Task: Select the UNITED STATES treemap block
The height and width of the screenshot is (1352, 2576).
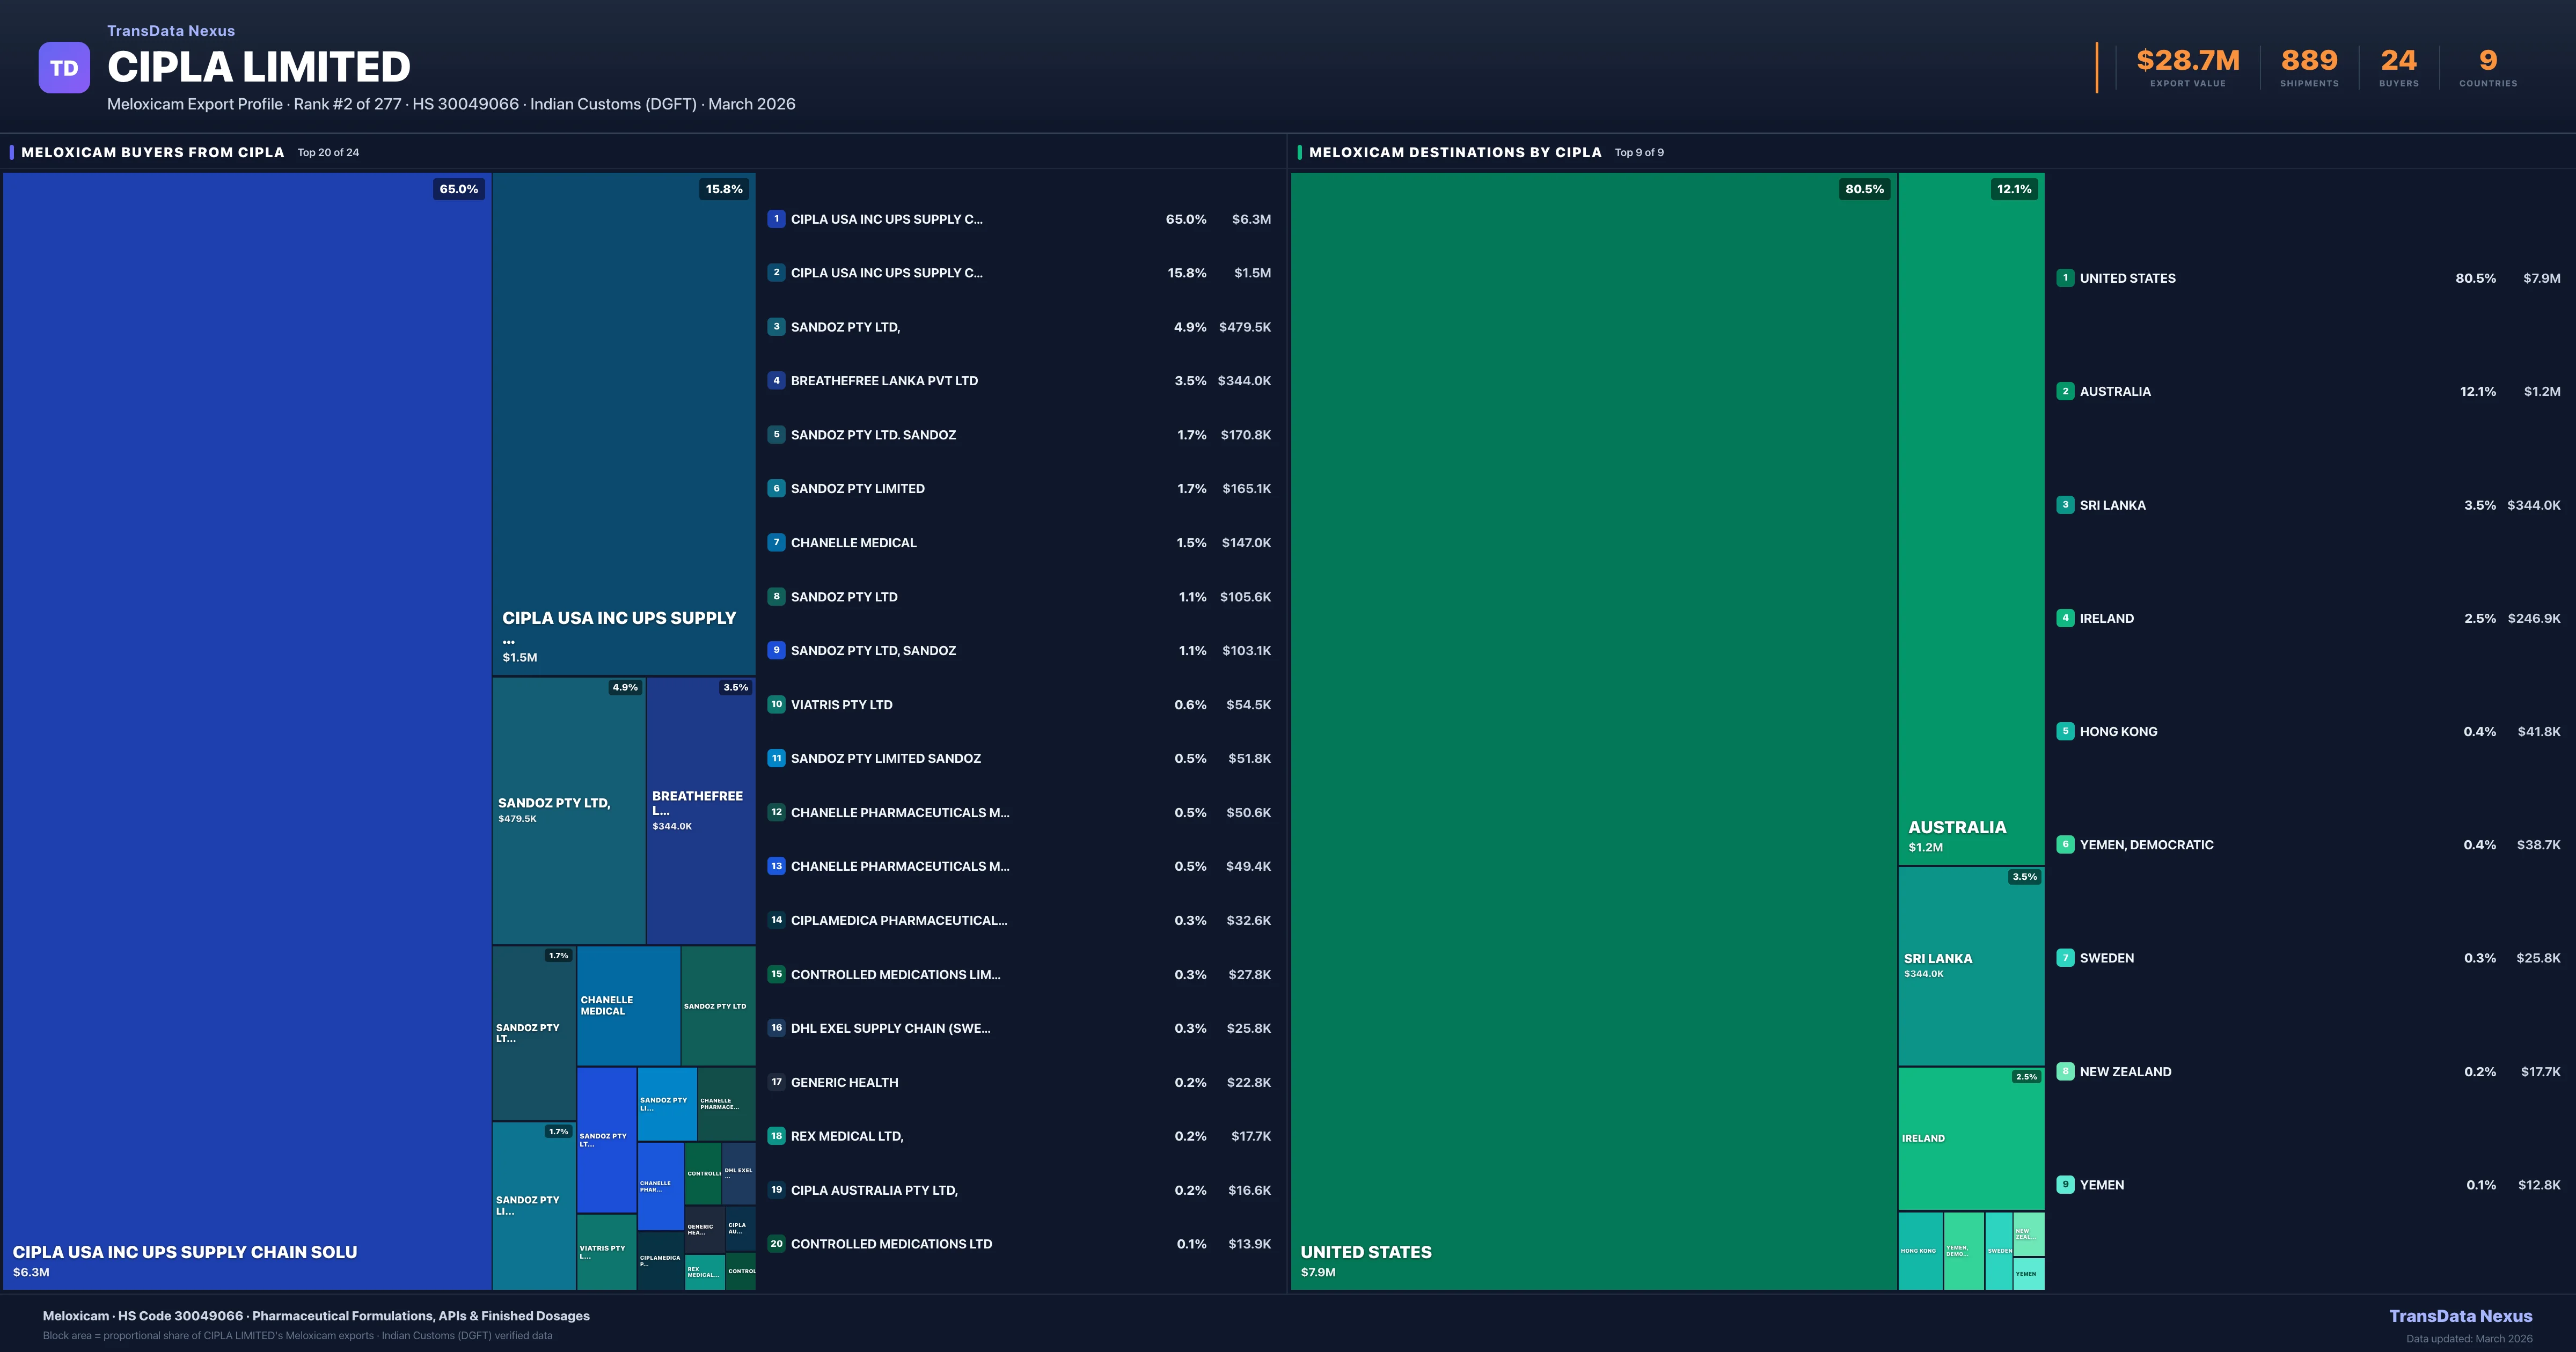Action: click(x=1593, y=730)
